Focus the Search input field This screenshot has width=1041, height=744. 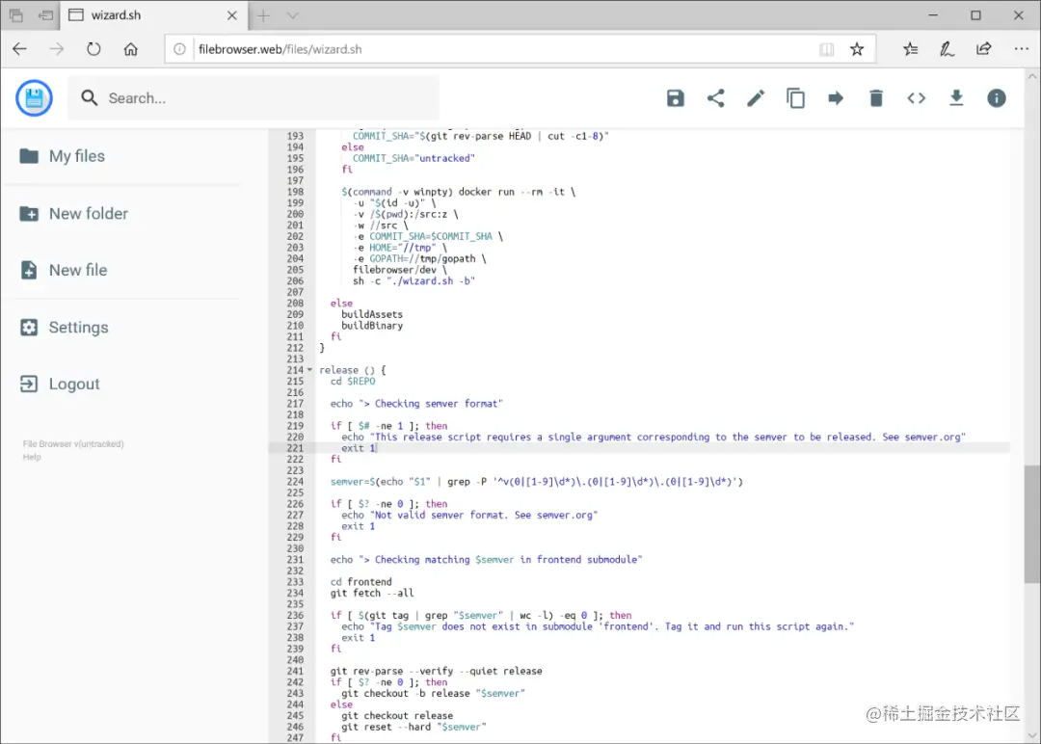[254, 98]
